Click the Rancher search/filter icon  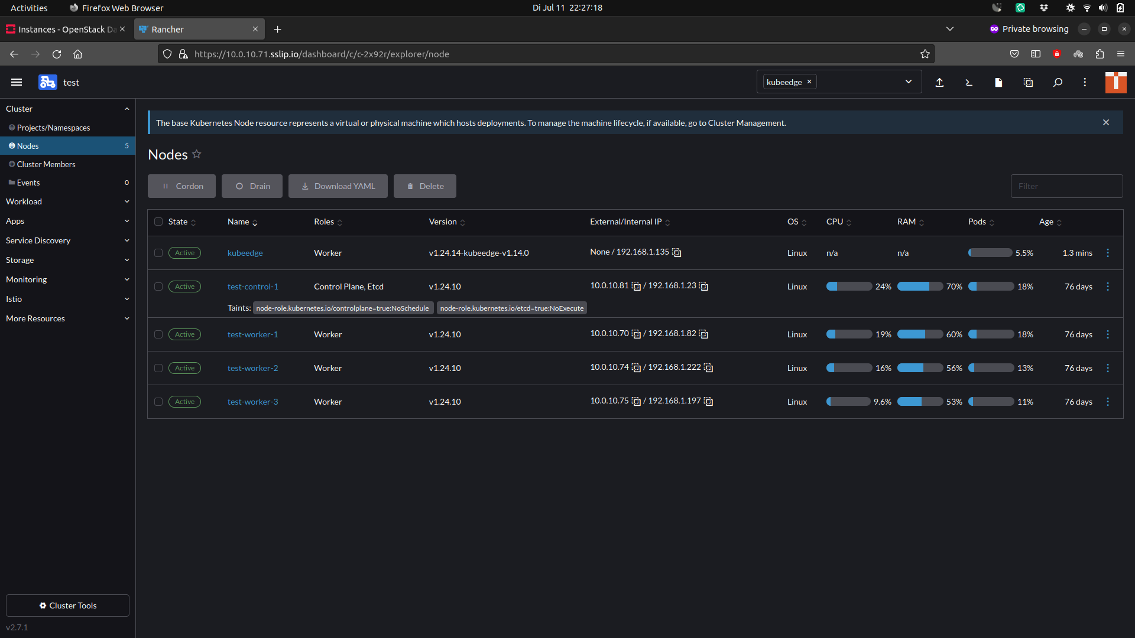click(x=1057, y=83)
